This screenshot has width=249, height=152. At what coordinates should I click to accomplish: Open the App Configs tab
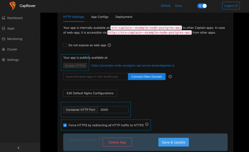point(100,17)
